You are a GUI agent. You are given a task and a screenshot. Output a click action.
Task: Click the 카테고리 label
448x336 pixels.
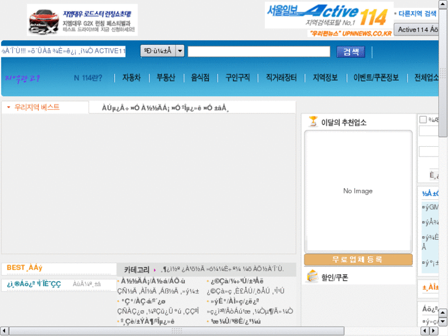click(x=137, y=269)
